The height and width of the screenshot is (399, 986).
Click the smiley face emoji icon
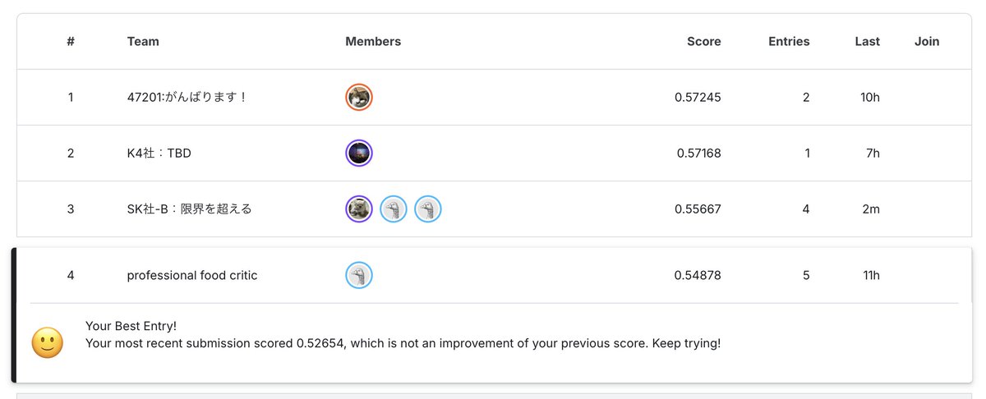pos(47,342)
